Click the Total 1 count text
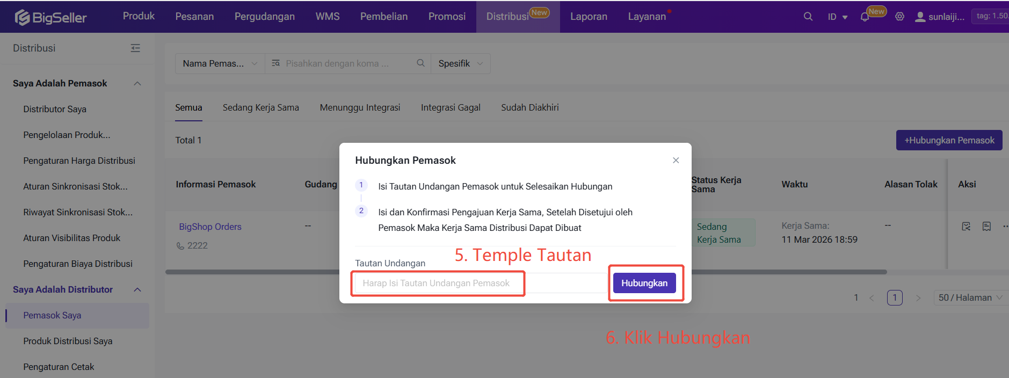The image size is (1009, 378). [x=188, y=140]
